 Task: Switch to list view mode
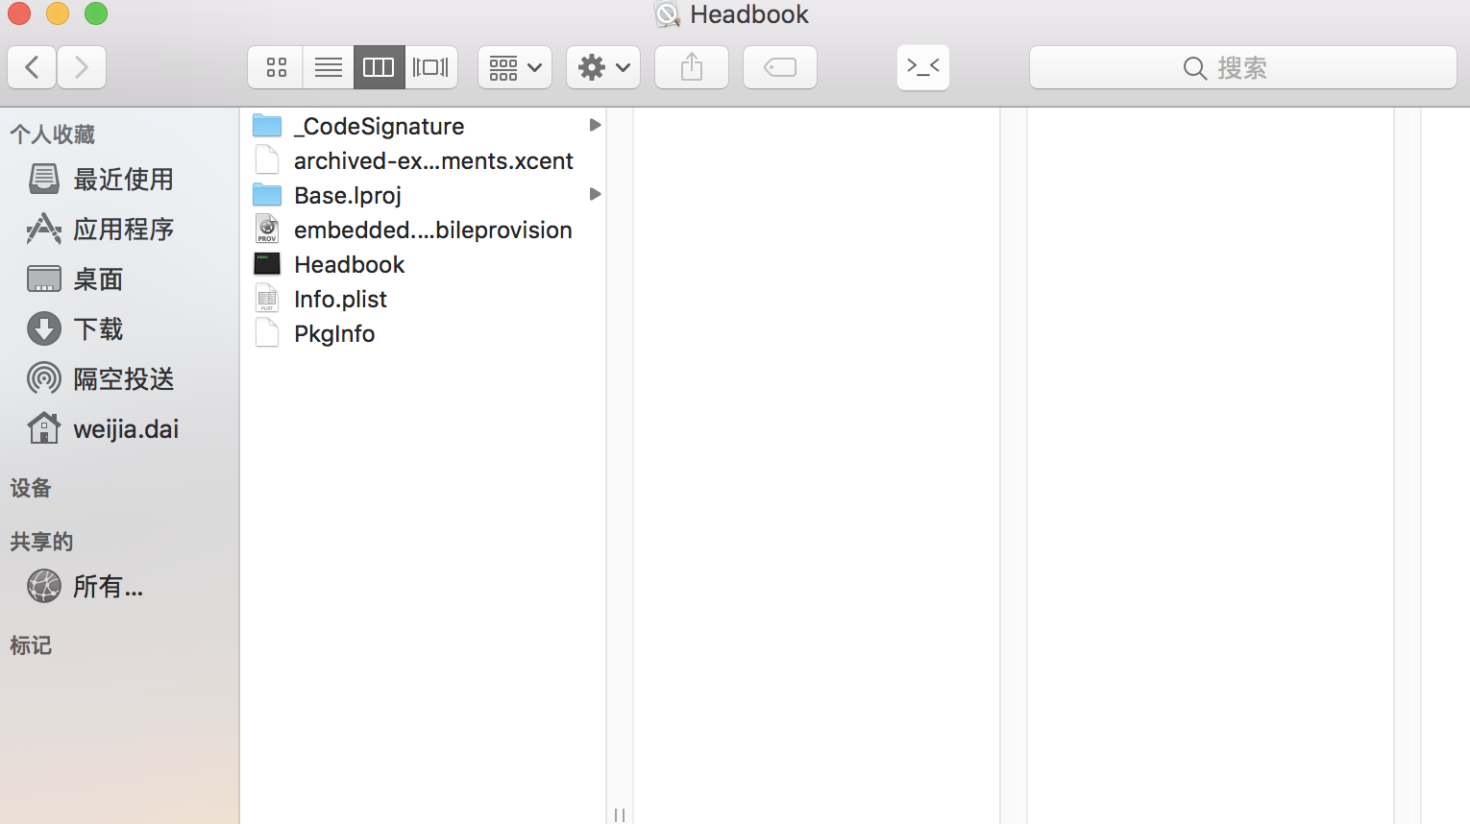click(x=328, y=67)
